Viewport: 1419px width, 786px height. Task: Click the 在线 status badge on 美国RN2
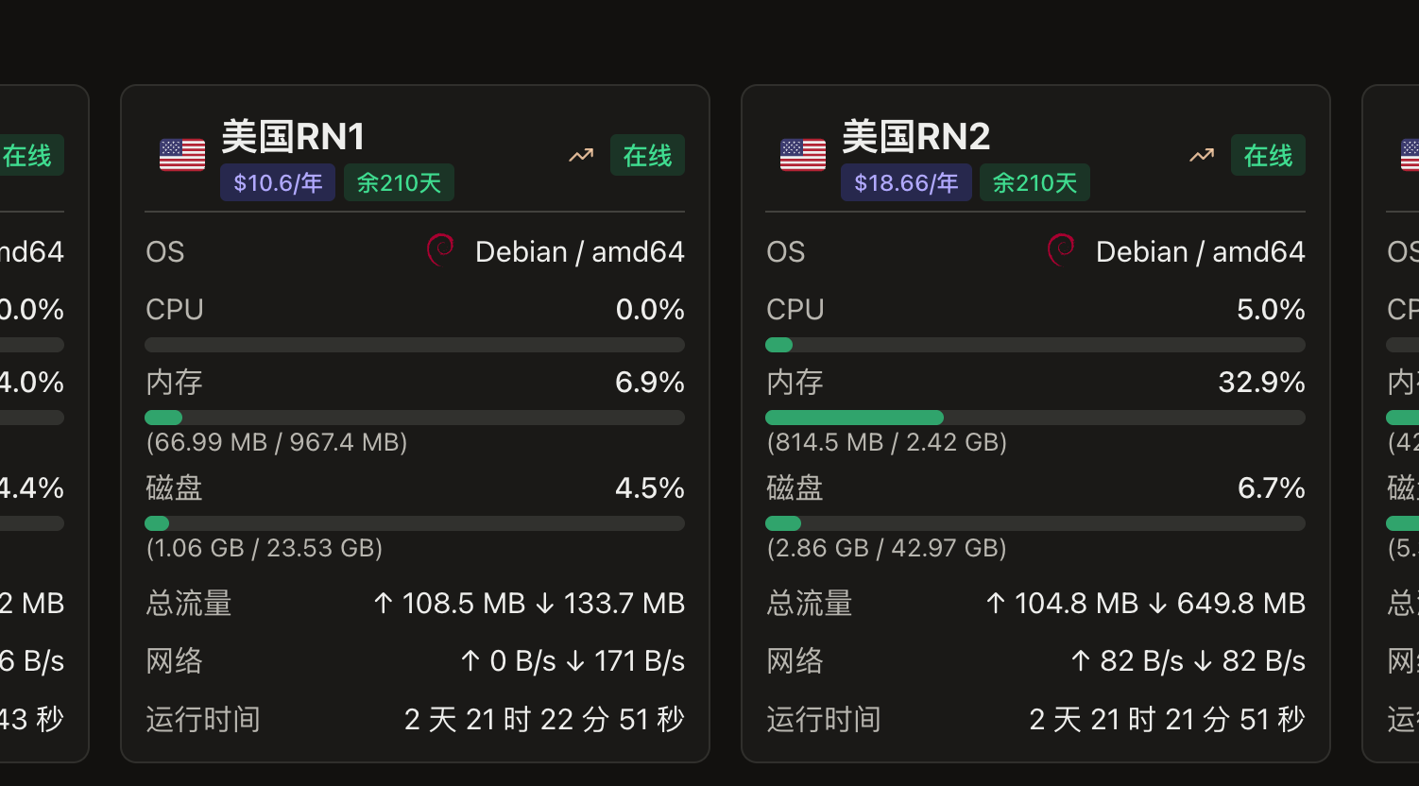(1268, 155)
